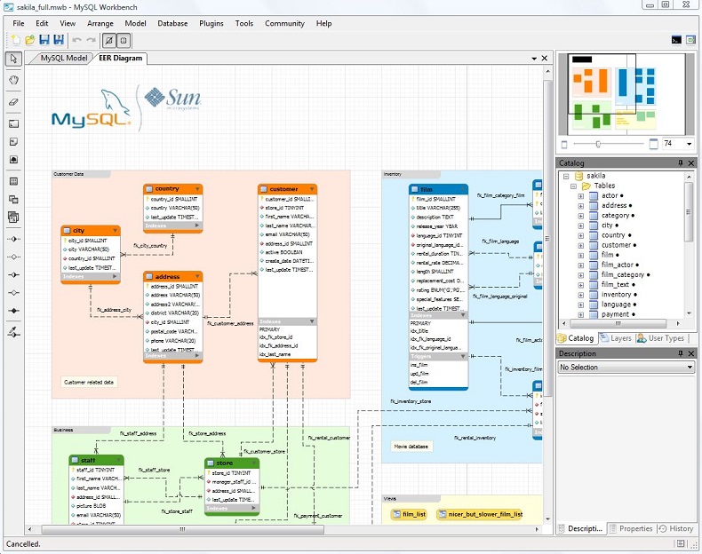Select the place new table tool
Viewport: 702px width, 554px height.
click(x=14, y=181)
